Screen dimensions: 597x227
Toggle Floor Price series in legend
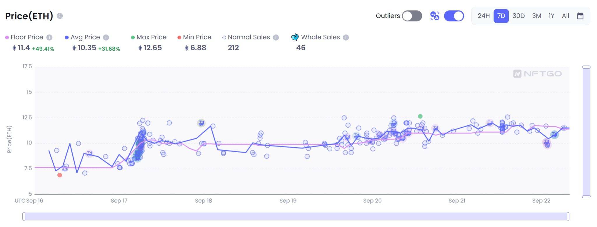pos(24,37)
